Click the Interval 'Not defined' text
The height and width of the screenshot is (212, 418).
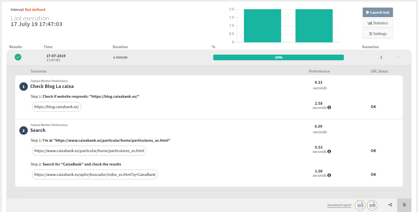pos(35,10)
